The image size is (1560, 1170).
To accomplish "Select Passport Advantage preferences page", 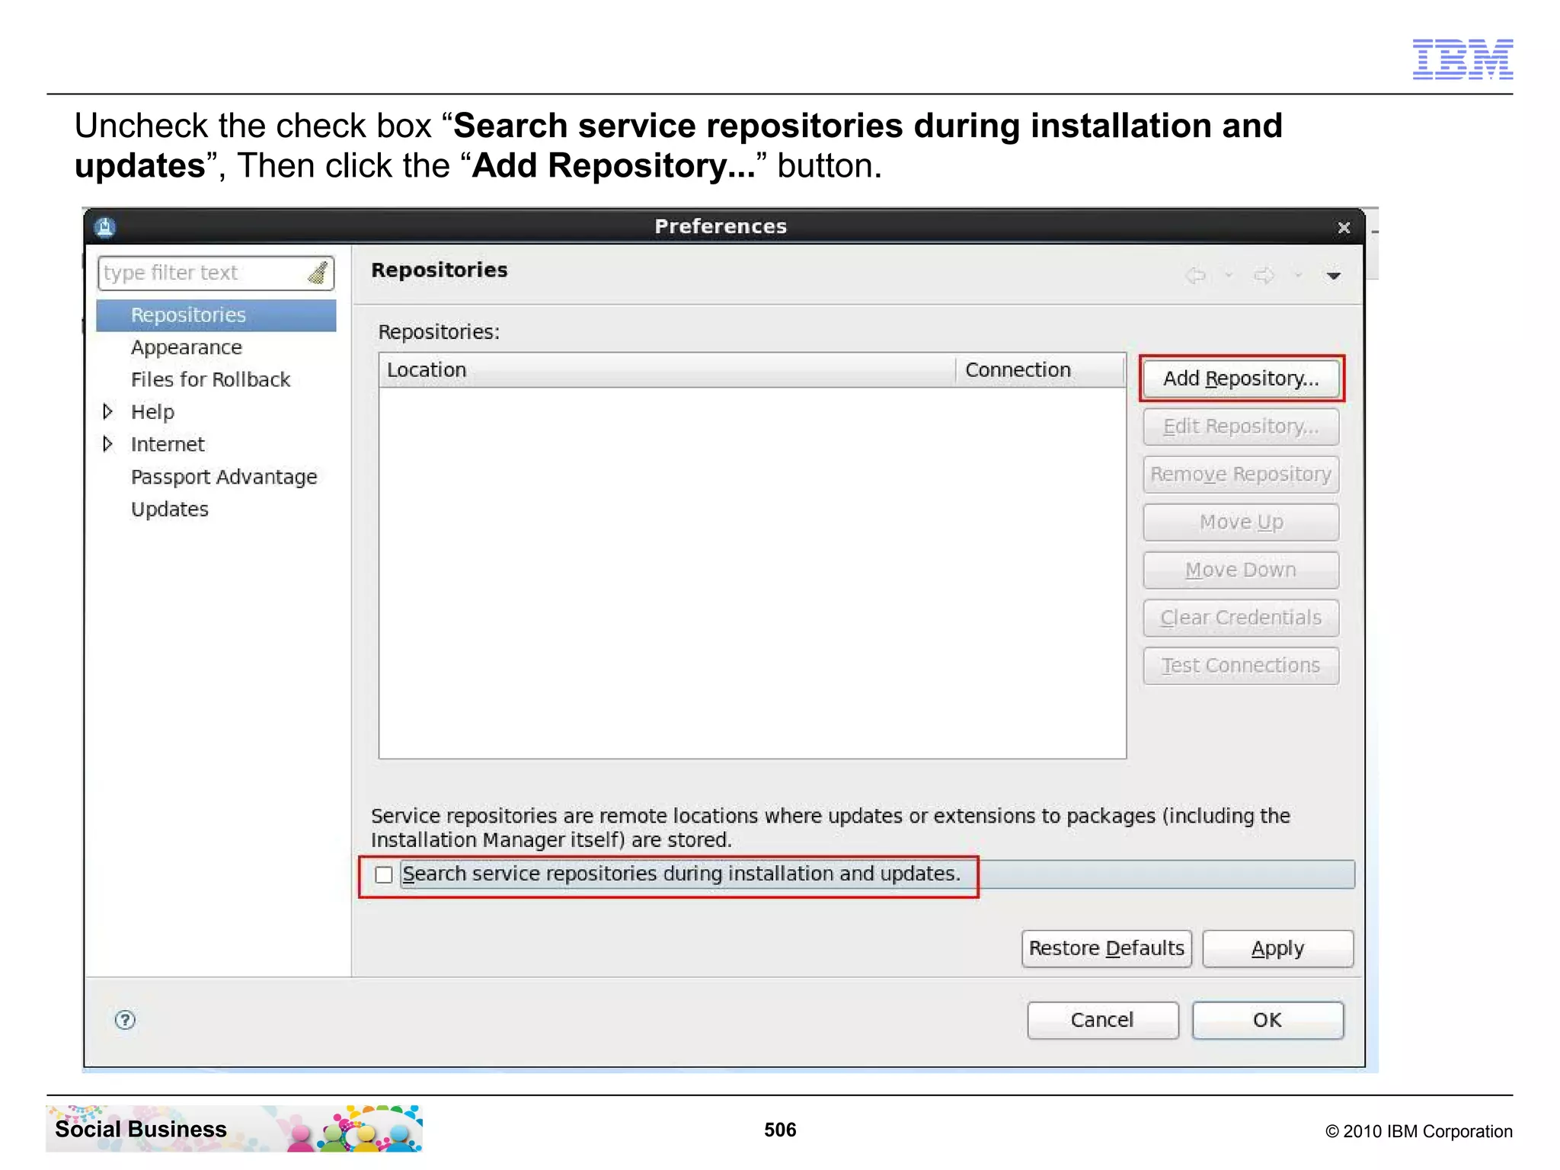I will (x=224, y=477).
